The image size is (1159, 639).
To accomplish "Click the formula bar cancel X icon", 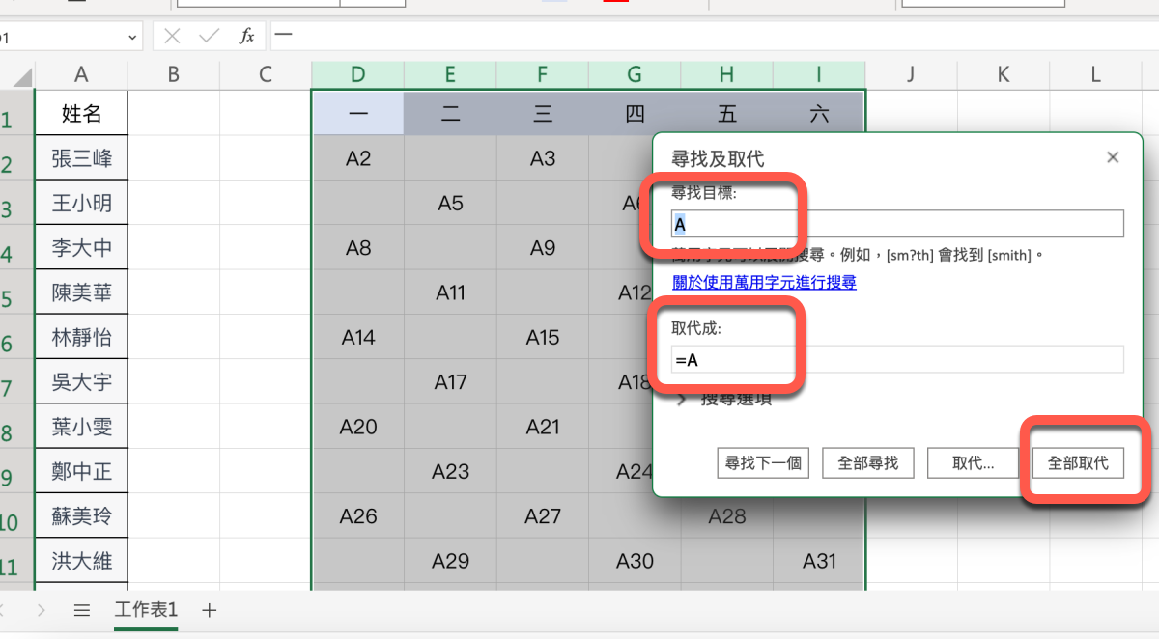I will tap(173, 37).
